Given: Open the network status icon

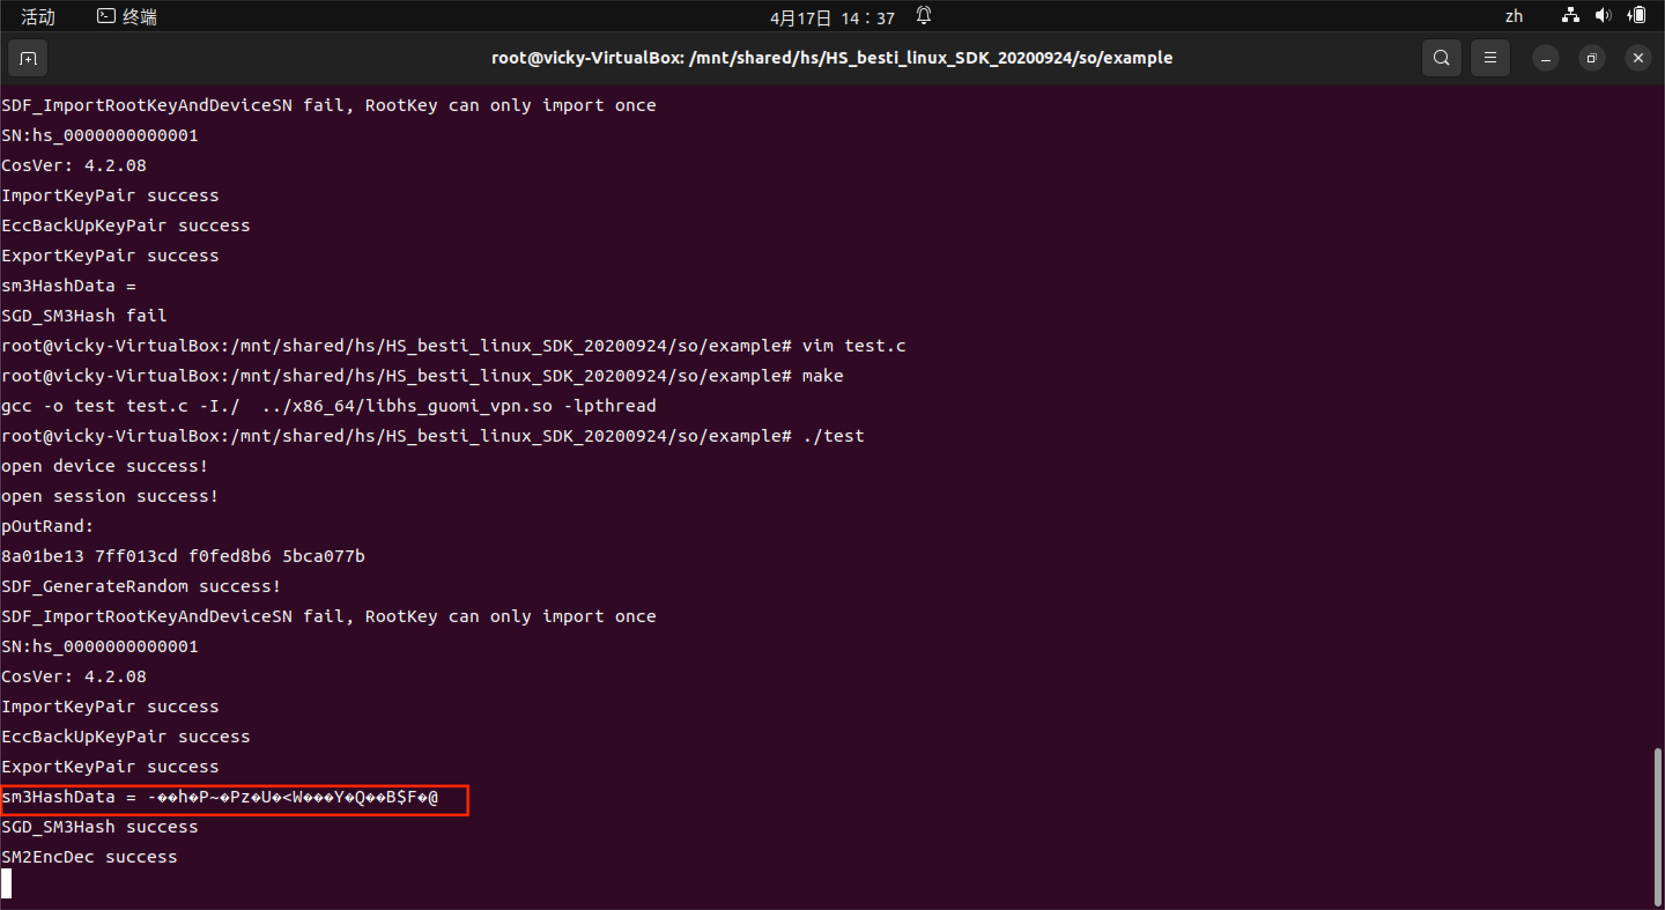Looking at the screenshot, I should [x=1570, y=16].
